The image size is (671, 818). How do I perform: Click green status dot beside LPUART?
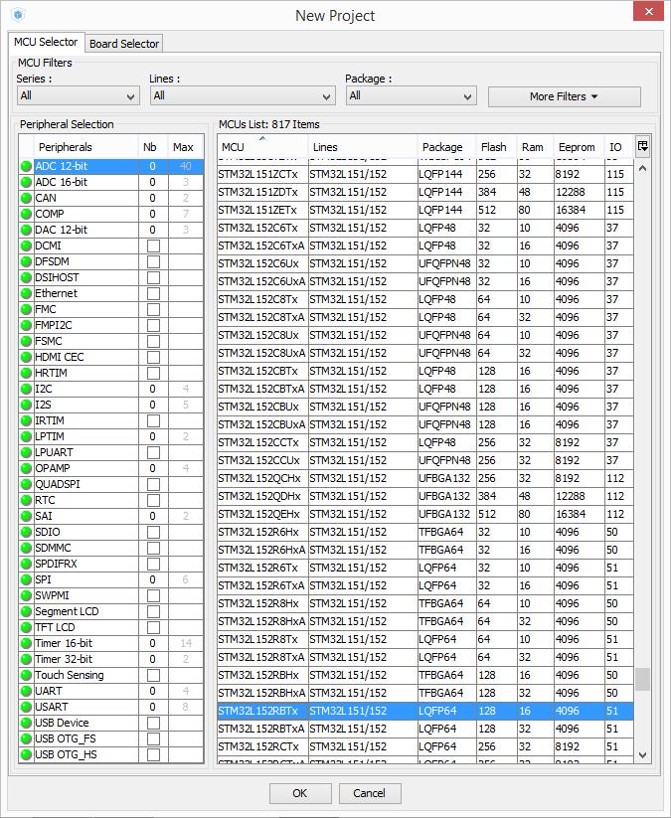click(x=26, y=453)
